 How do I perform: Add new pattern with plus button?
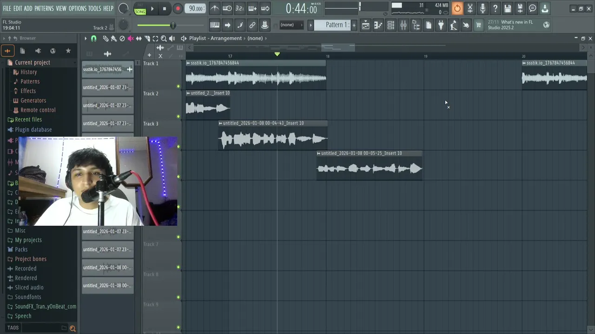tap(354, 25)
